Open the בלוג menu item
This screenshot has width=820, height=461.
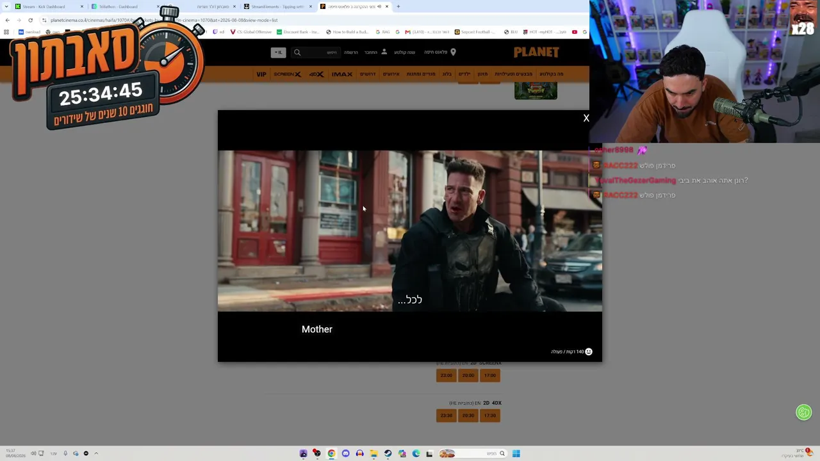447,74
